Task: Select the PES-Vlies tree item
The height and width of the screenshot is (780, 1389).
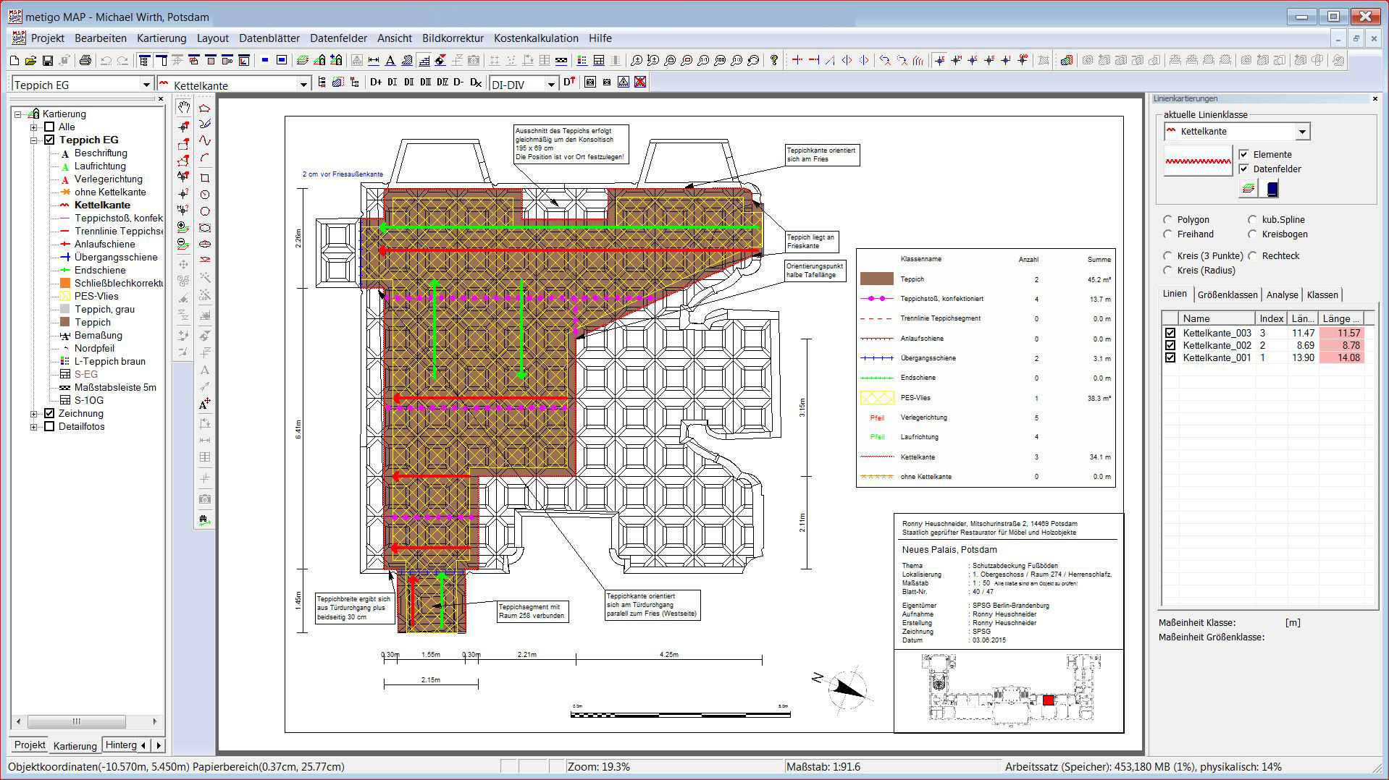Action: click(96, 296)
